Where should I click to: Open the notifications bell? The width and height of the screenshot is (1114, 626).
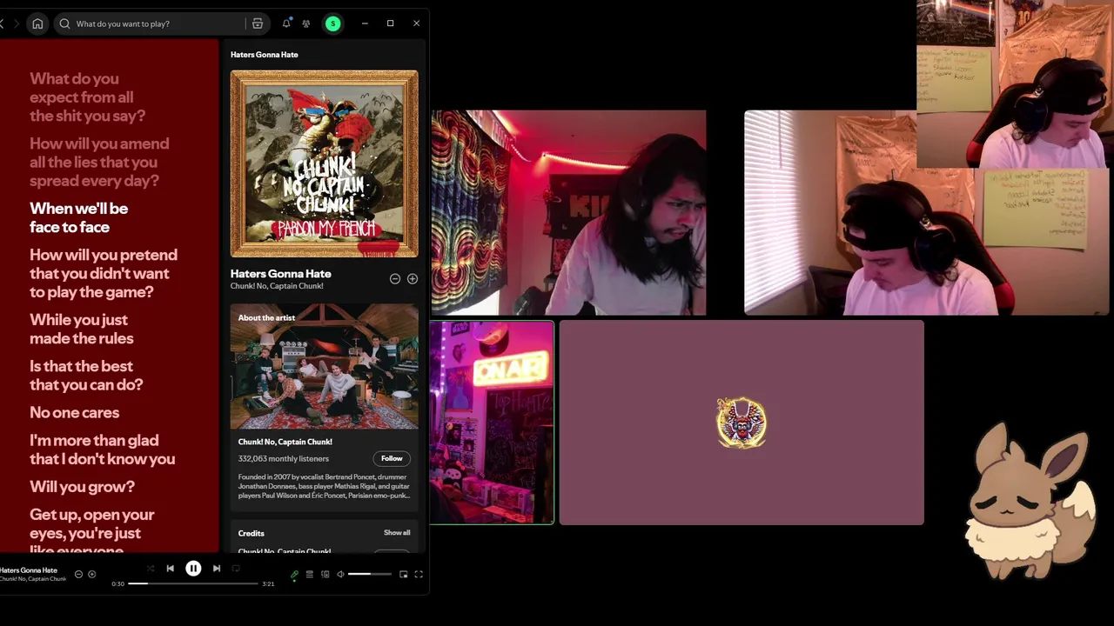coord(286,23)
